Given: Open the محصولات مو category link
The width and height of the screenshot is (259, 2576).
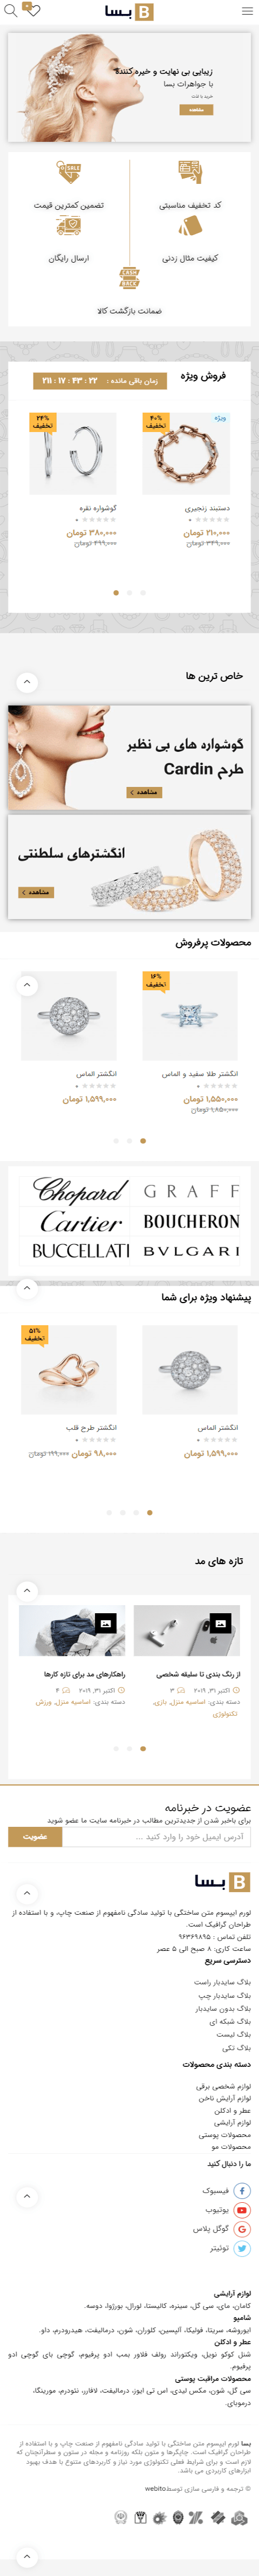Looking at the screenshot, I should coord(231,2146).
